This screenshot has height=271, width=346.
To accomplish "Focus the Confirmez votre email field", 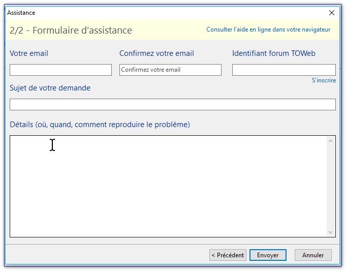I will point(170,70).
